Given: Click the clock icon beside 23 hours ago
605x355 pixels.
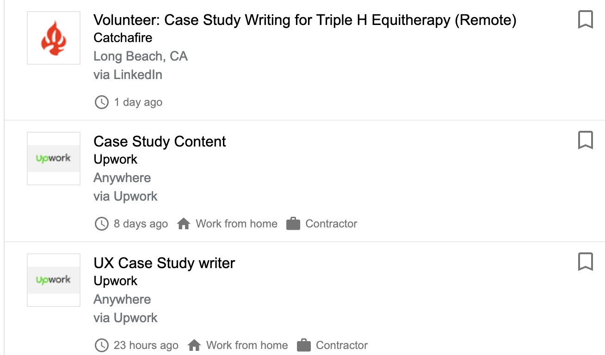Looking at the screenshot, I should pyautogui.click(x=101, y=345).
